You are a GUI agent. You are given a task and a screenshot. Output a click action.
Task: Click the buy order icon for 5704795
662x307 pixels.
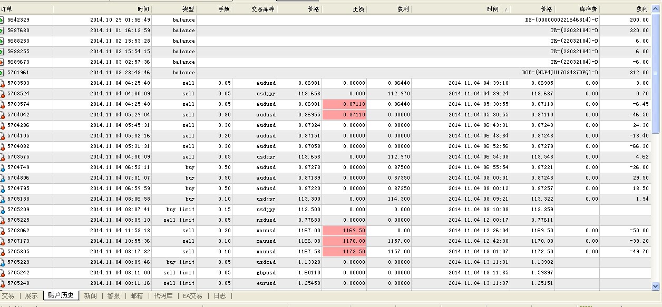pos(2,189)
